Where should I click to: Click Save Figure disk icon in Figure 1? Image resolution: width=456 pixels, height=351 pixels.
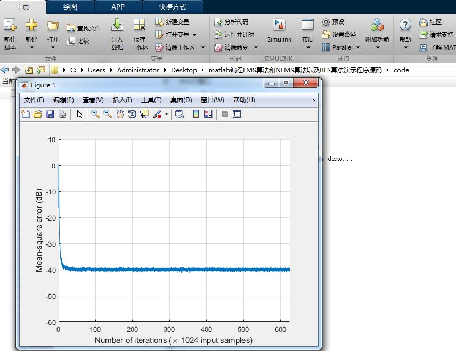50,114
